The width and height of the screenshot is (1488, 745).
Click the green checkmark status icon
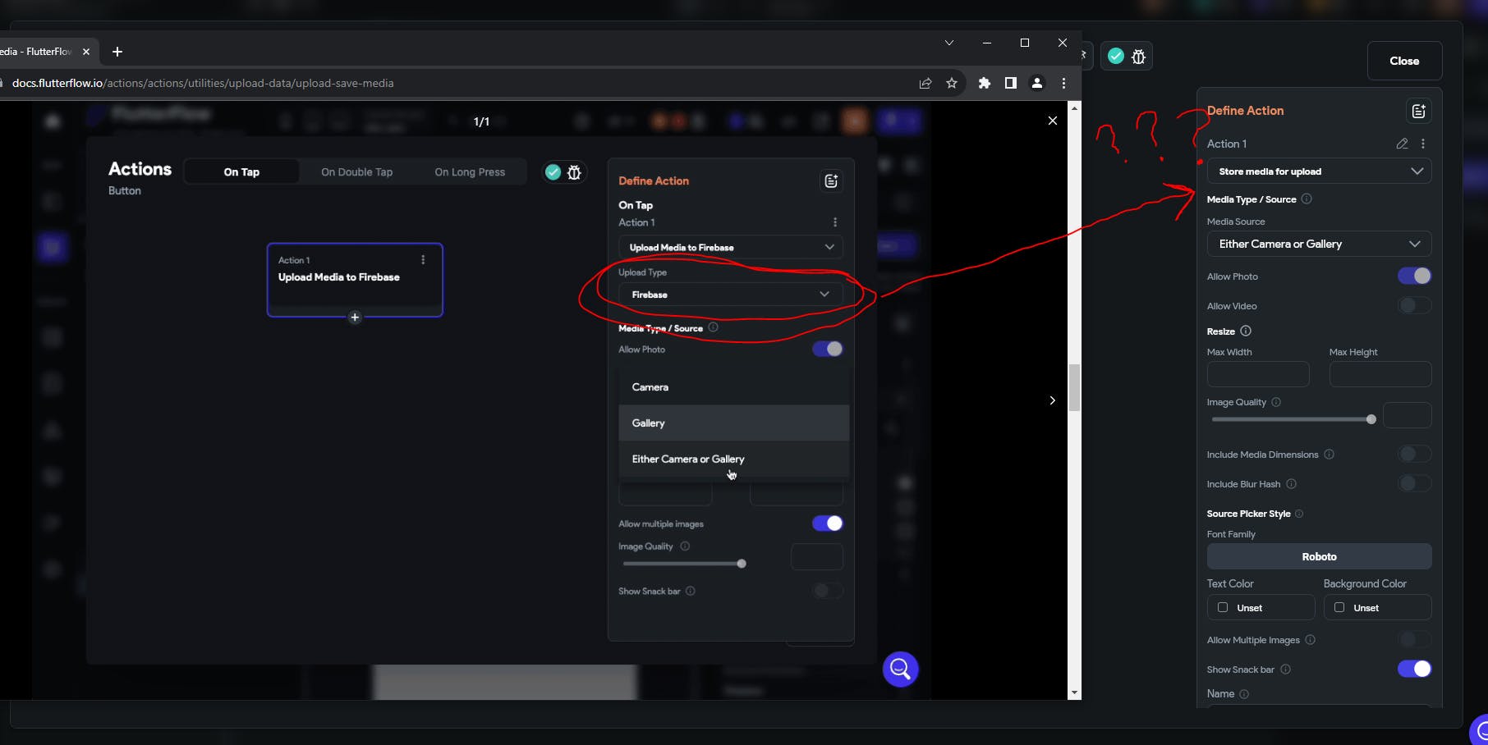click(x=1116, y=56)
